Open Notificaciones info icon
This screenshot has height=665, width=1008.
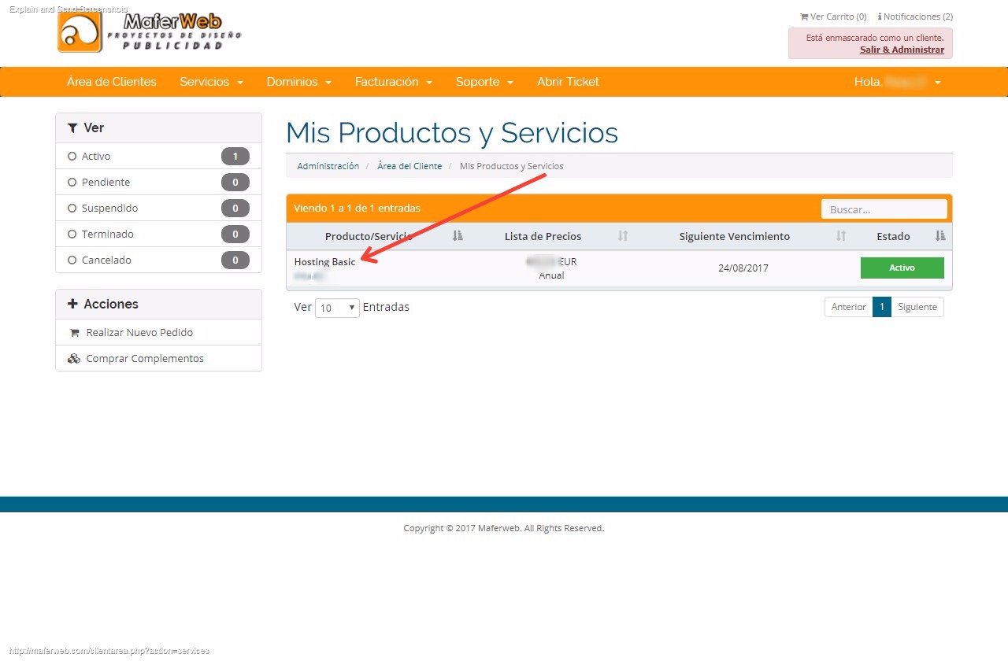click(x=880, y=17)
